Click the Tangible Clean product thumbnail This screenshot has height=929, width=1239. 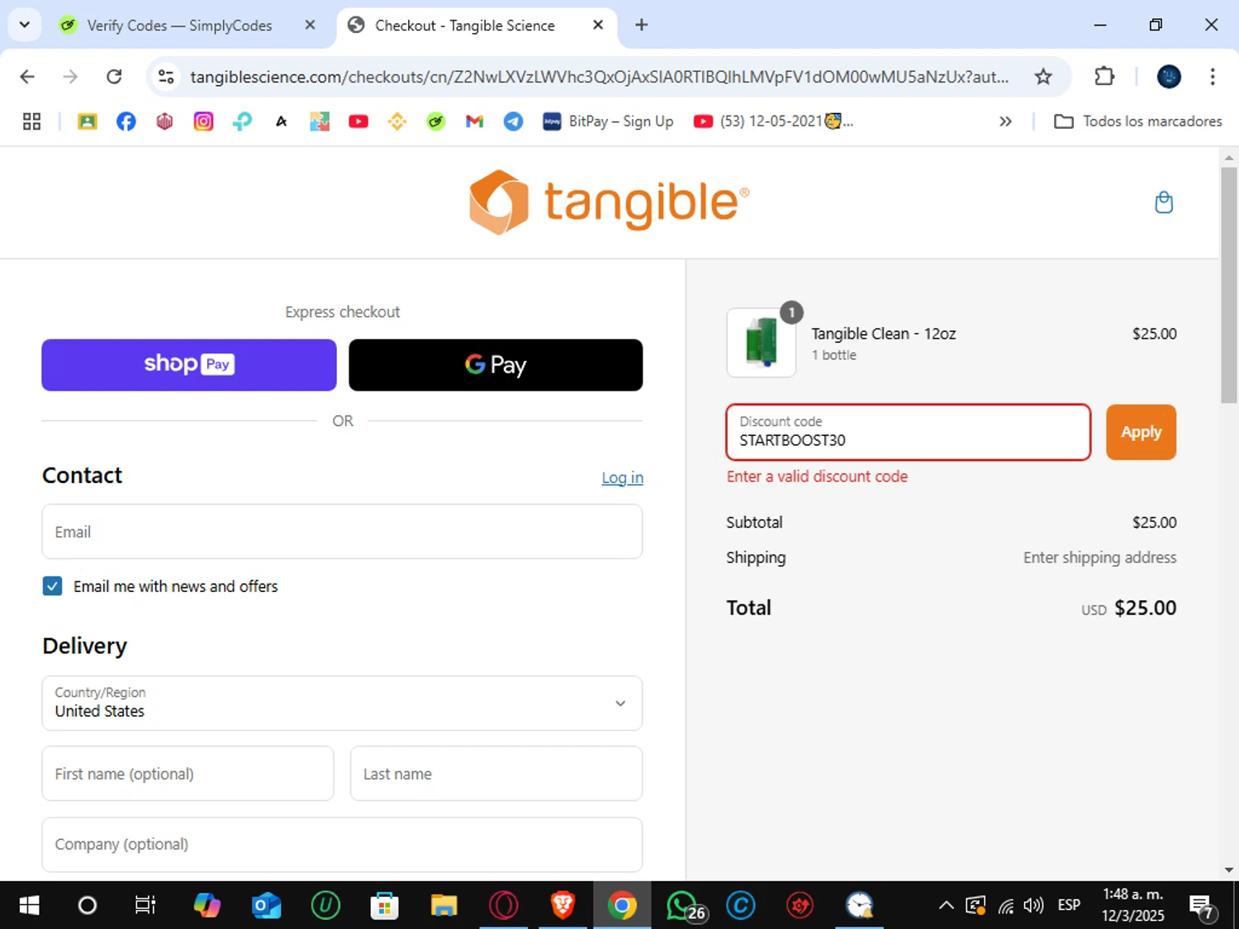(x=762, y=342)
